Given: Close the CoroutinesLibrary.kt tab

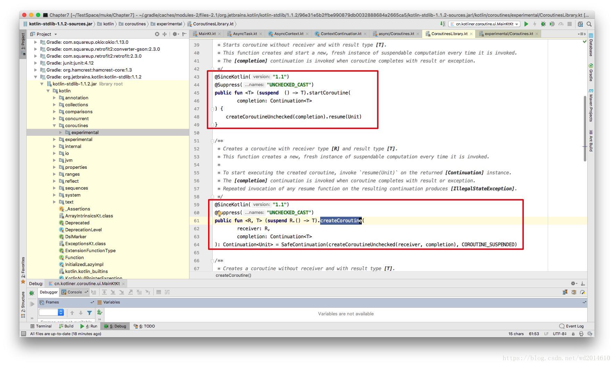Looking at the screenshot, I should 471,34.
